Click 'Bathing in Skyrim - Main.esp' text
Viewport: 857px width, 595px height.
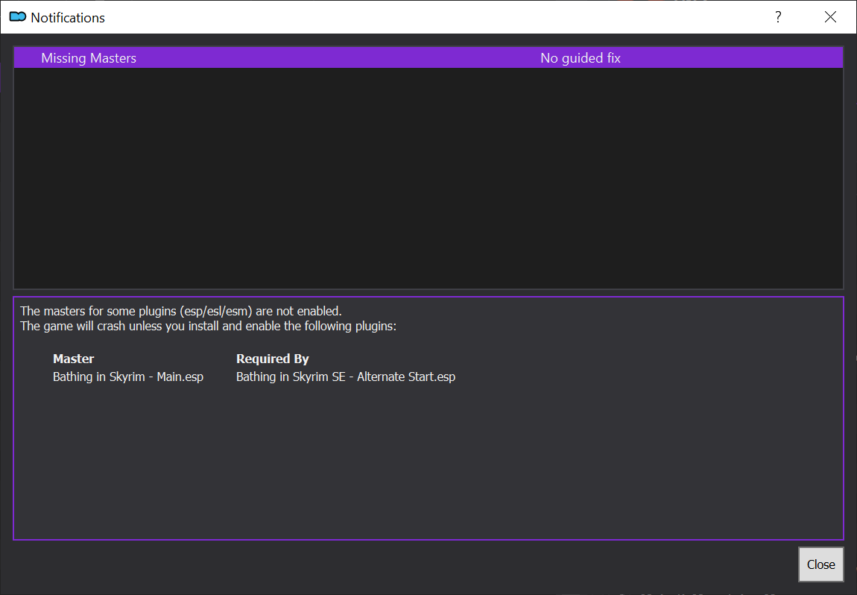(128, 377)
